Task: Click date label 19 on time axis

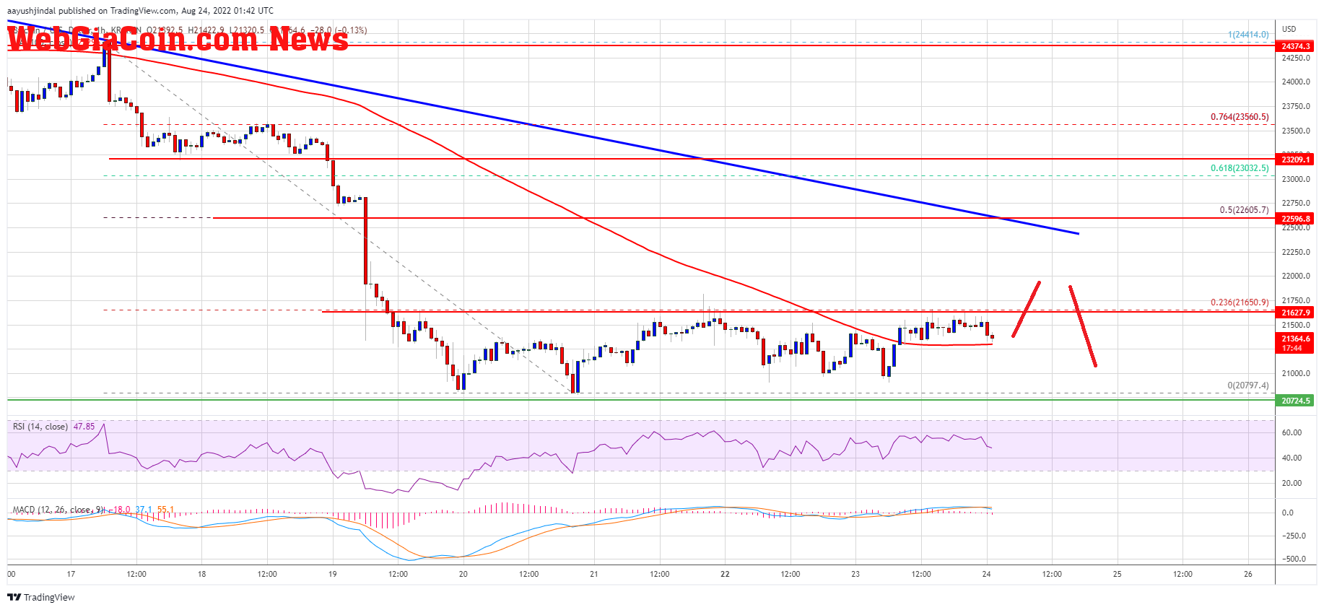Action: 332,575
